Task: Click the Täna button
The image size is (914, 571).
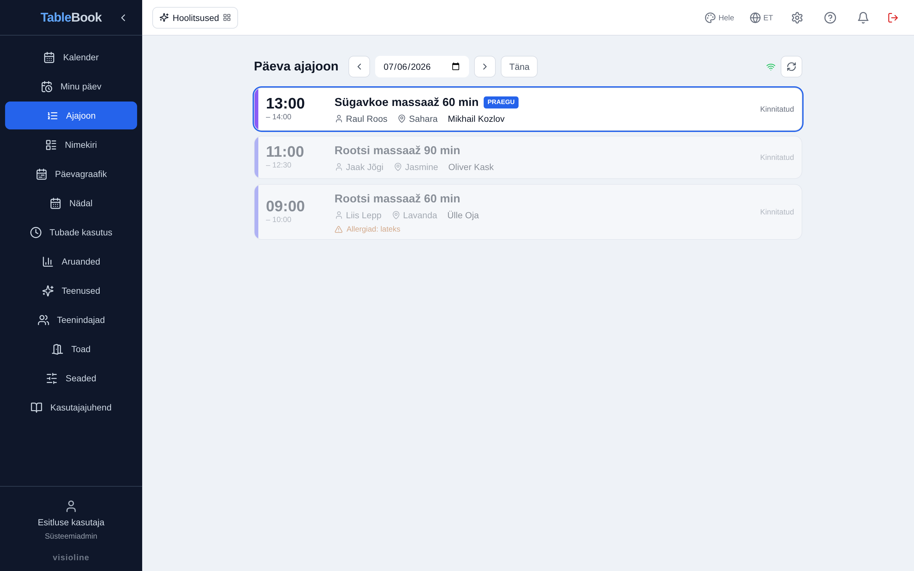Action: click(x=519, y=67)
